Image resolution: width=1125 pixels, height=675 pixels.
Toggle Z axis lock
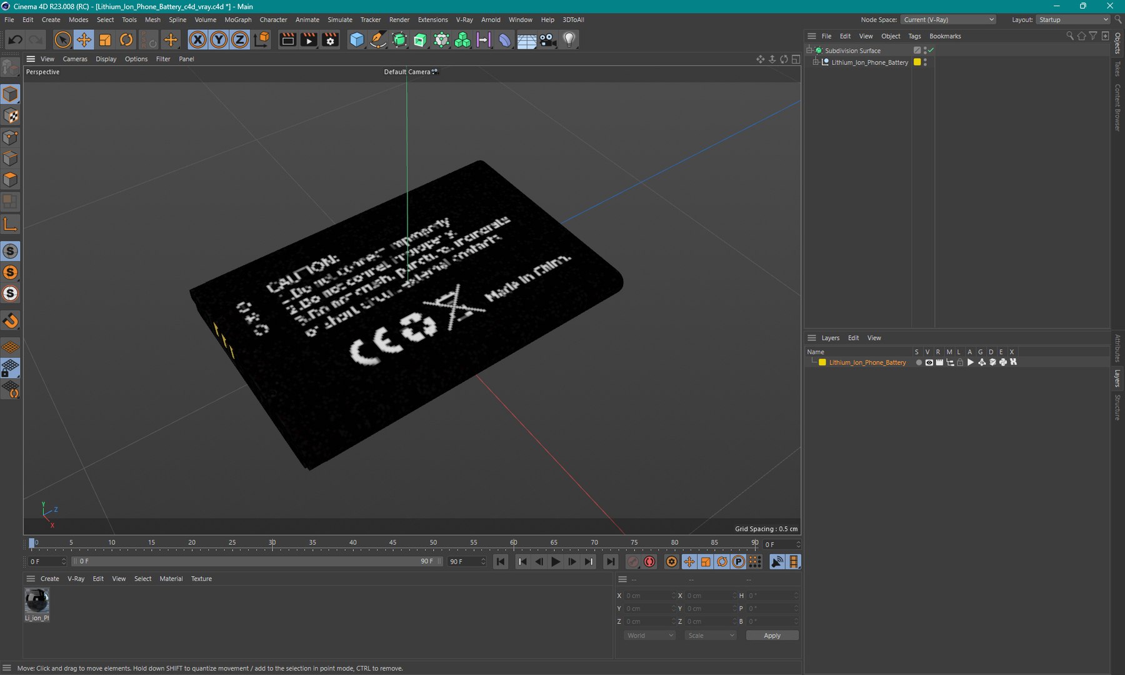tap(240, 40)
